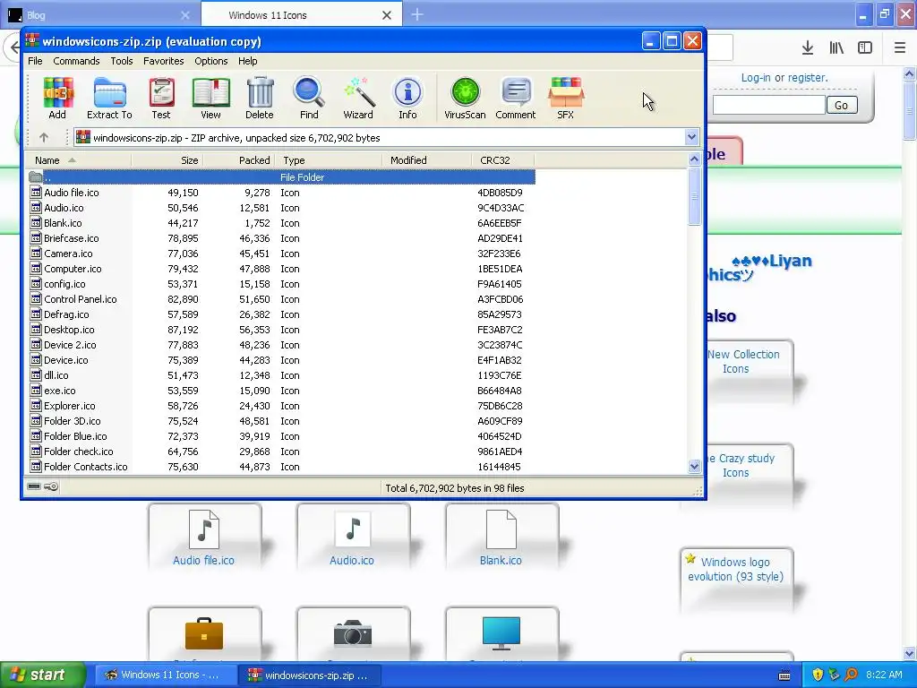Click the key password icon in status bar
This screenshot has height=688, width=917.
pyautogui.click(x=51, y=486)
